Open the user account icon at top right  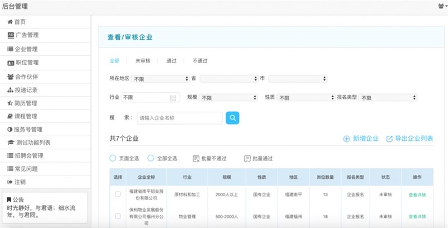[x=441, y=6]
